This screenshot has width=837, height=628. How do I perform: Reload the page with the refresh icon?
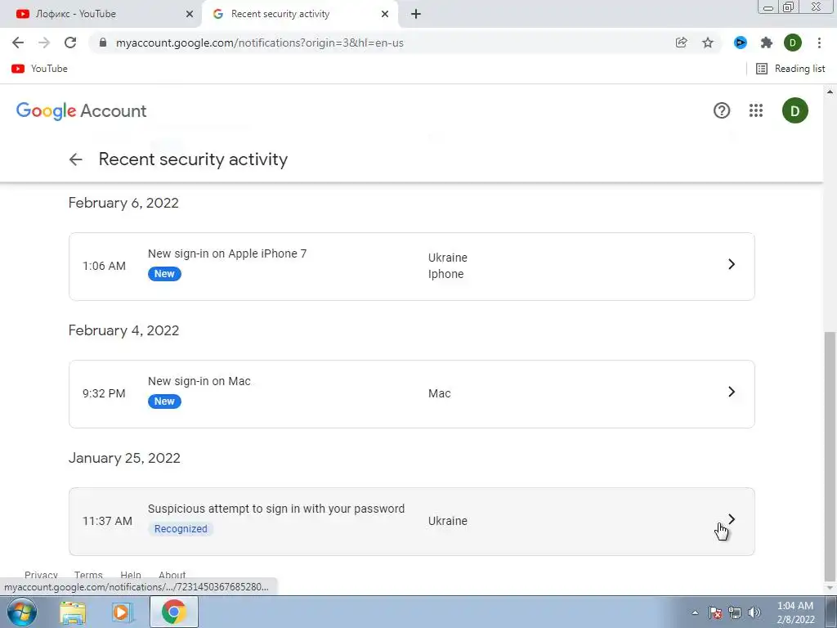[70, 43]
